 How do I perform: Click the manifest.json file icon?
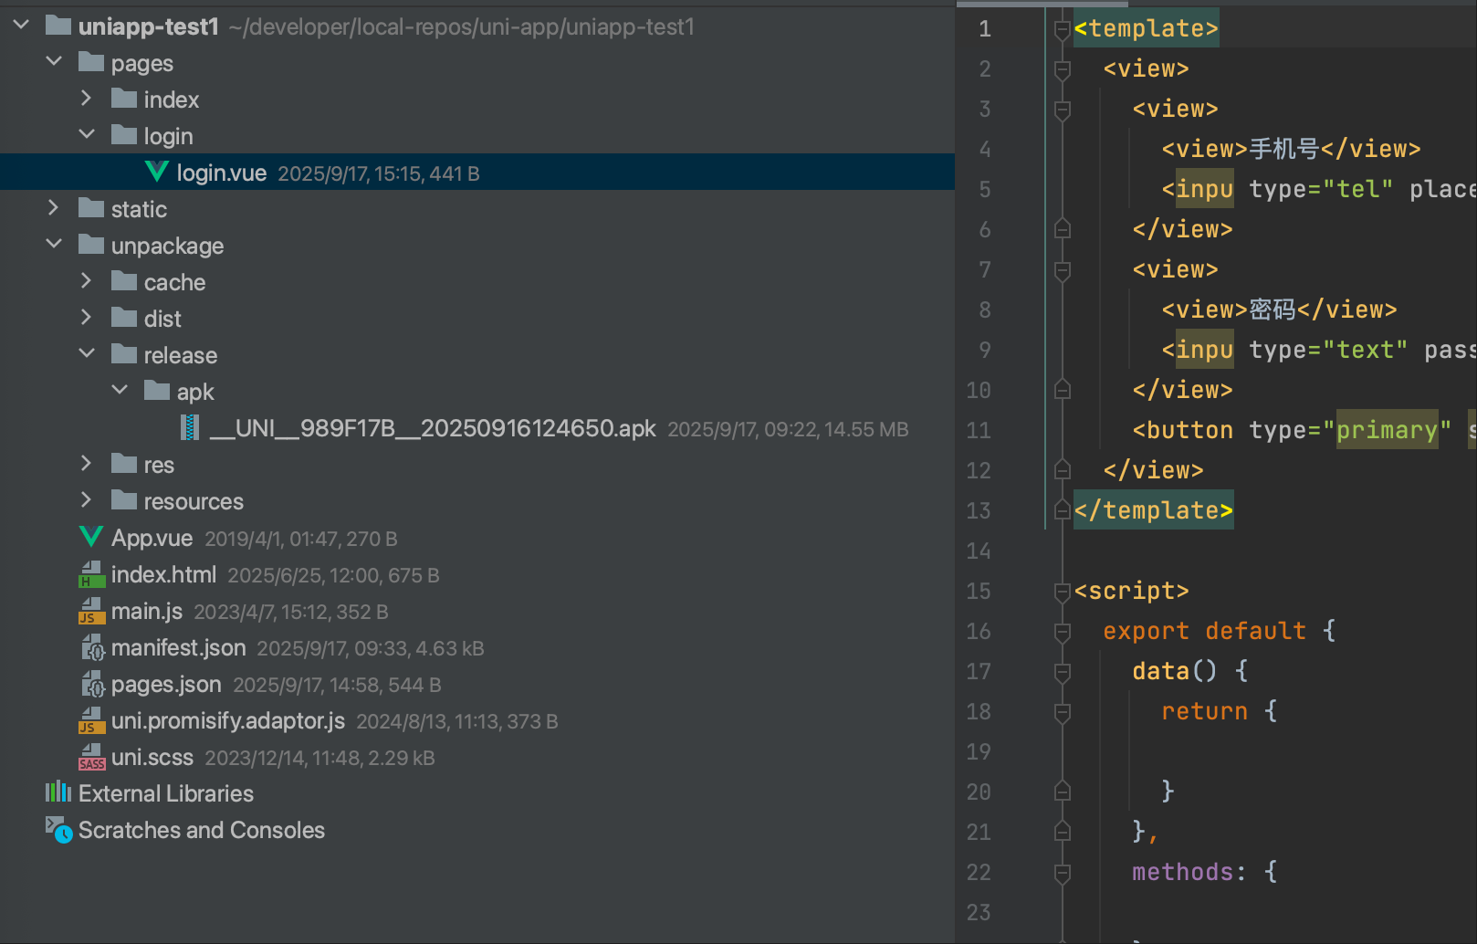(93, 647)
